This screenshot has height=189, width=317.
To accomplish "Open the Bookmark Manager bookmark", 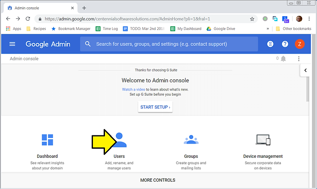I will pyautogui.click(x=71, y=29).
